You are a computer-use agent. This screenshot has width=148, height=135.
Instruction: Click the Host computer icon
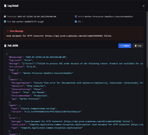(x=5, y=22)
